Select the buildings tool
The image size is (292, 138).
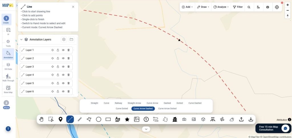(175, 119)
